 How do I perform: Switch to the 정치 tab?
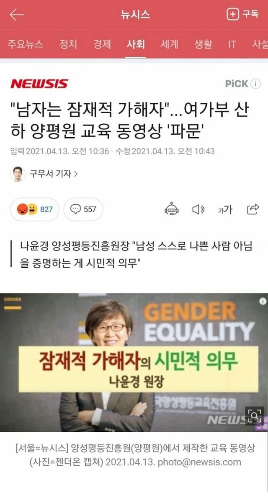(x=68, y=44)
